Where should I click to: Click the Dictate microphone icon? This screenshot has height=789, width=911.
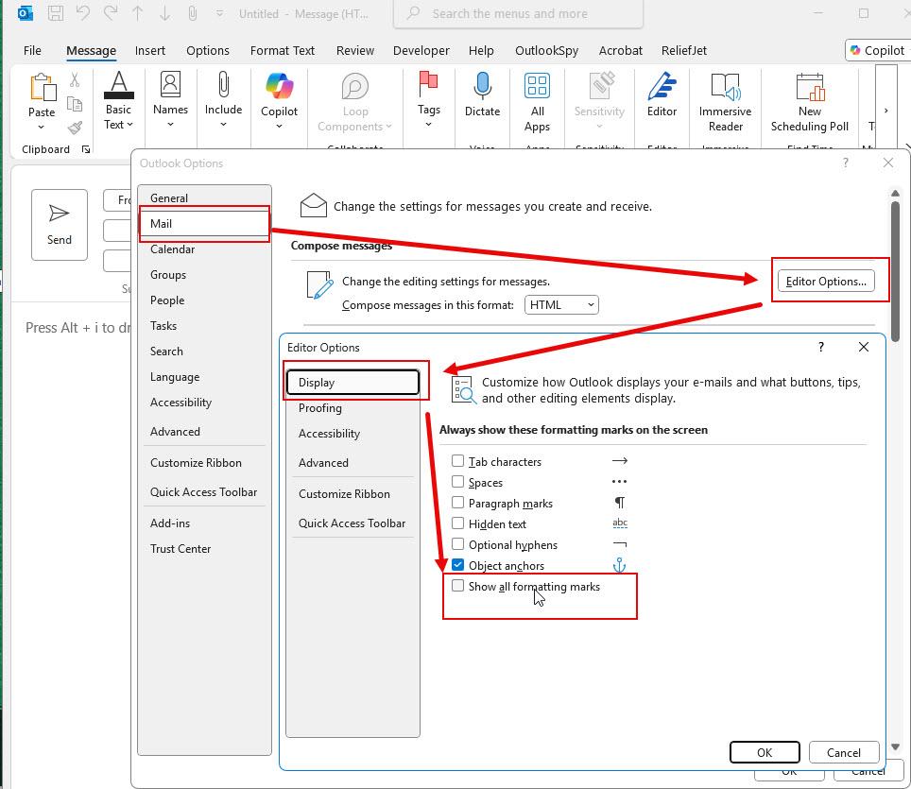[482, 85]
